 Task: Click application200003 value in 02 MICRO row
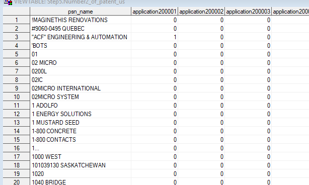248,62
